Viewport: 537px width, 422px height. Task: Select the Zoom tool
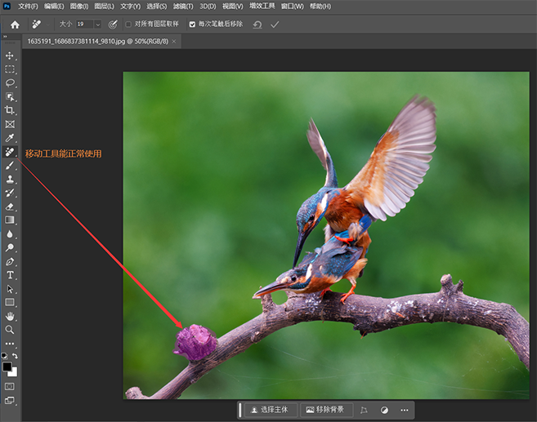[x=10, y=330]
